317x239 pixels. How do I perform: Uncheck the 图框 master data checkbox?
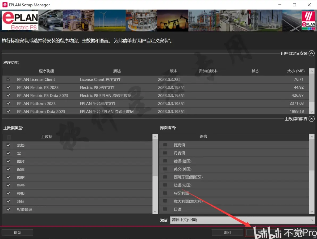(x=8, y=177)
